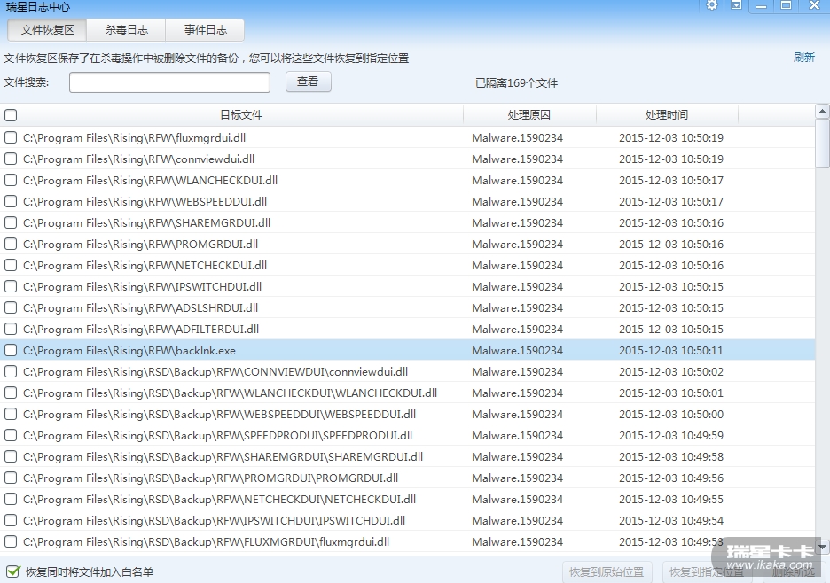Toggle 恢复同时将文件加入白名单 checkbox
This screenshot has width=830, height=583.
13,571
